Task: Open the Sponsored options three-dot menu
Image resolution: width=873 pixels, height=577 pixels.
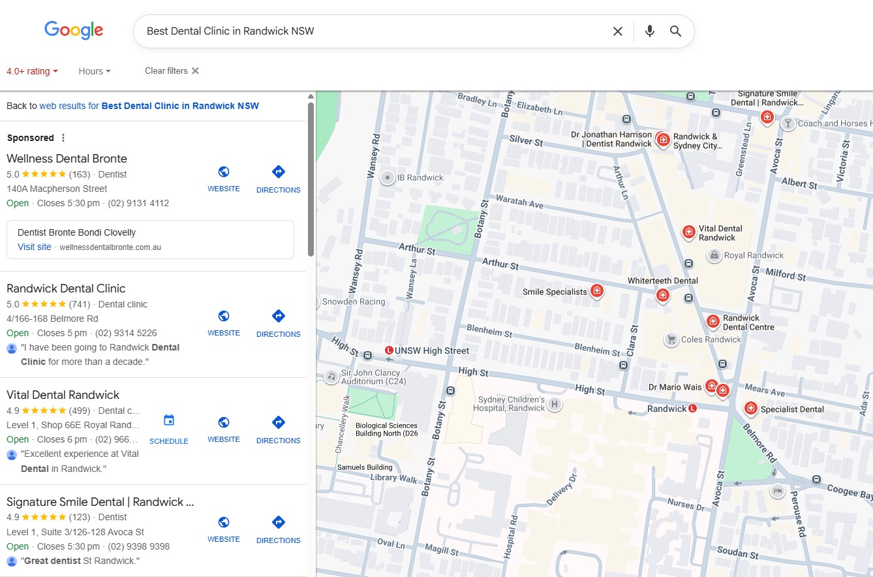Action: (x=63, y=138)
